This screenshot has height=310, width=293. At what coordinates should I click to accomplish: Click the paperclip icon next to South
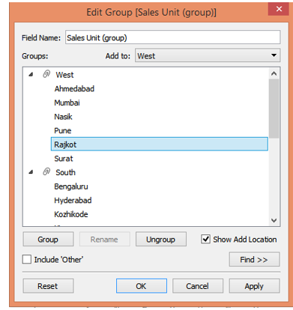point(46,171)
